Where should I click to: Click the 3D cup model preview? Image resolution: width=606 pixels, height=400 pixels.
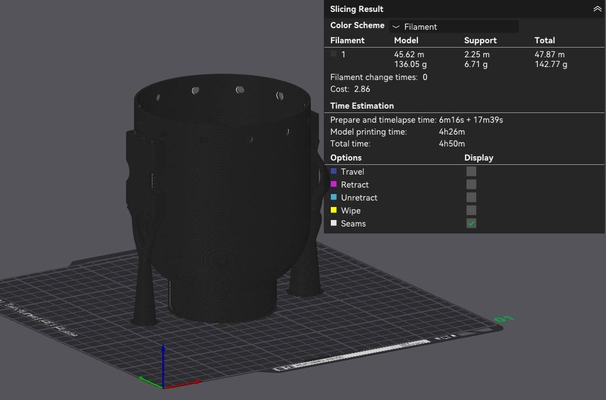point(223,197)
